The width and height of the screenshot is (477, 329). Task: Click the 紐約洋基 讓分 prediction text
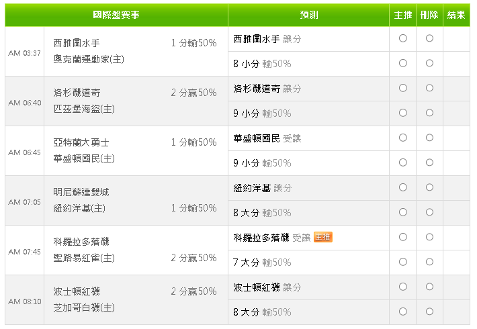coord(263,188)
